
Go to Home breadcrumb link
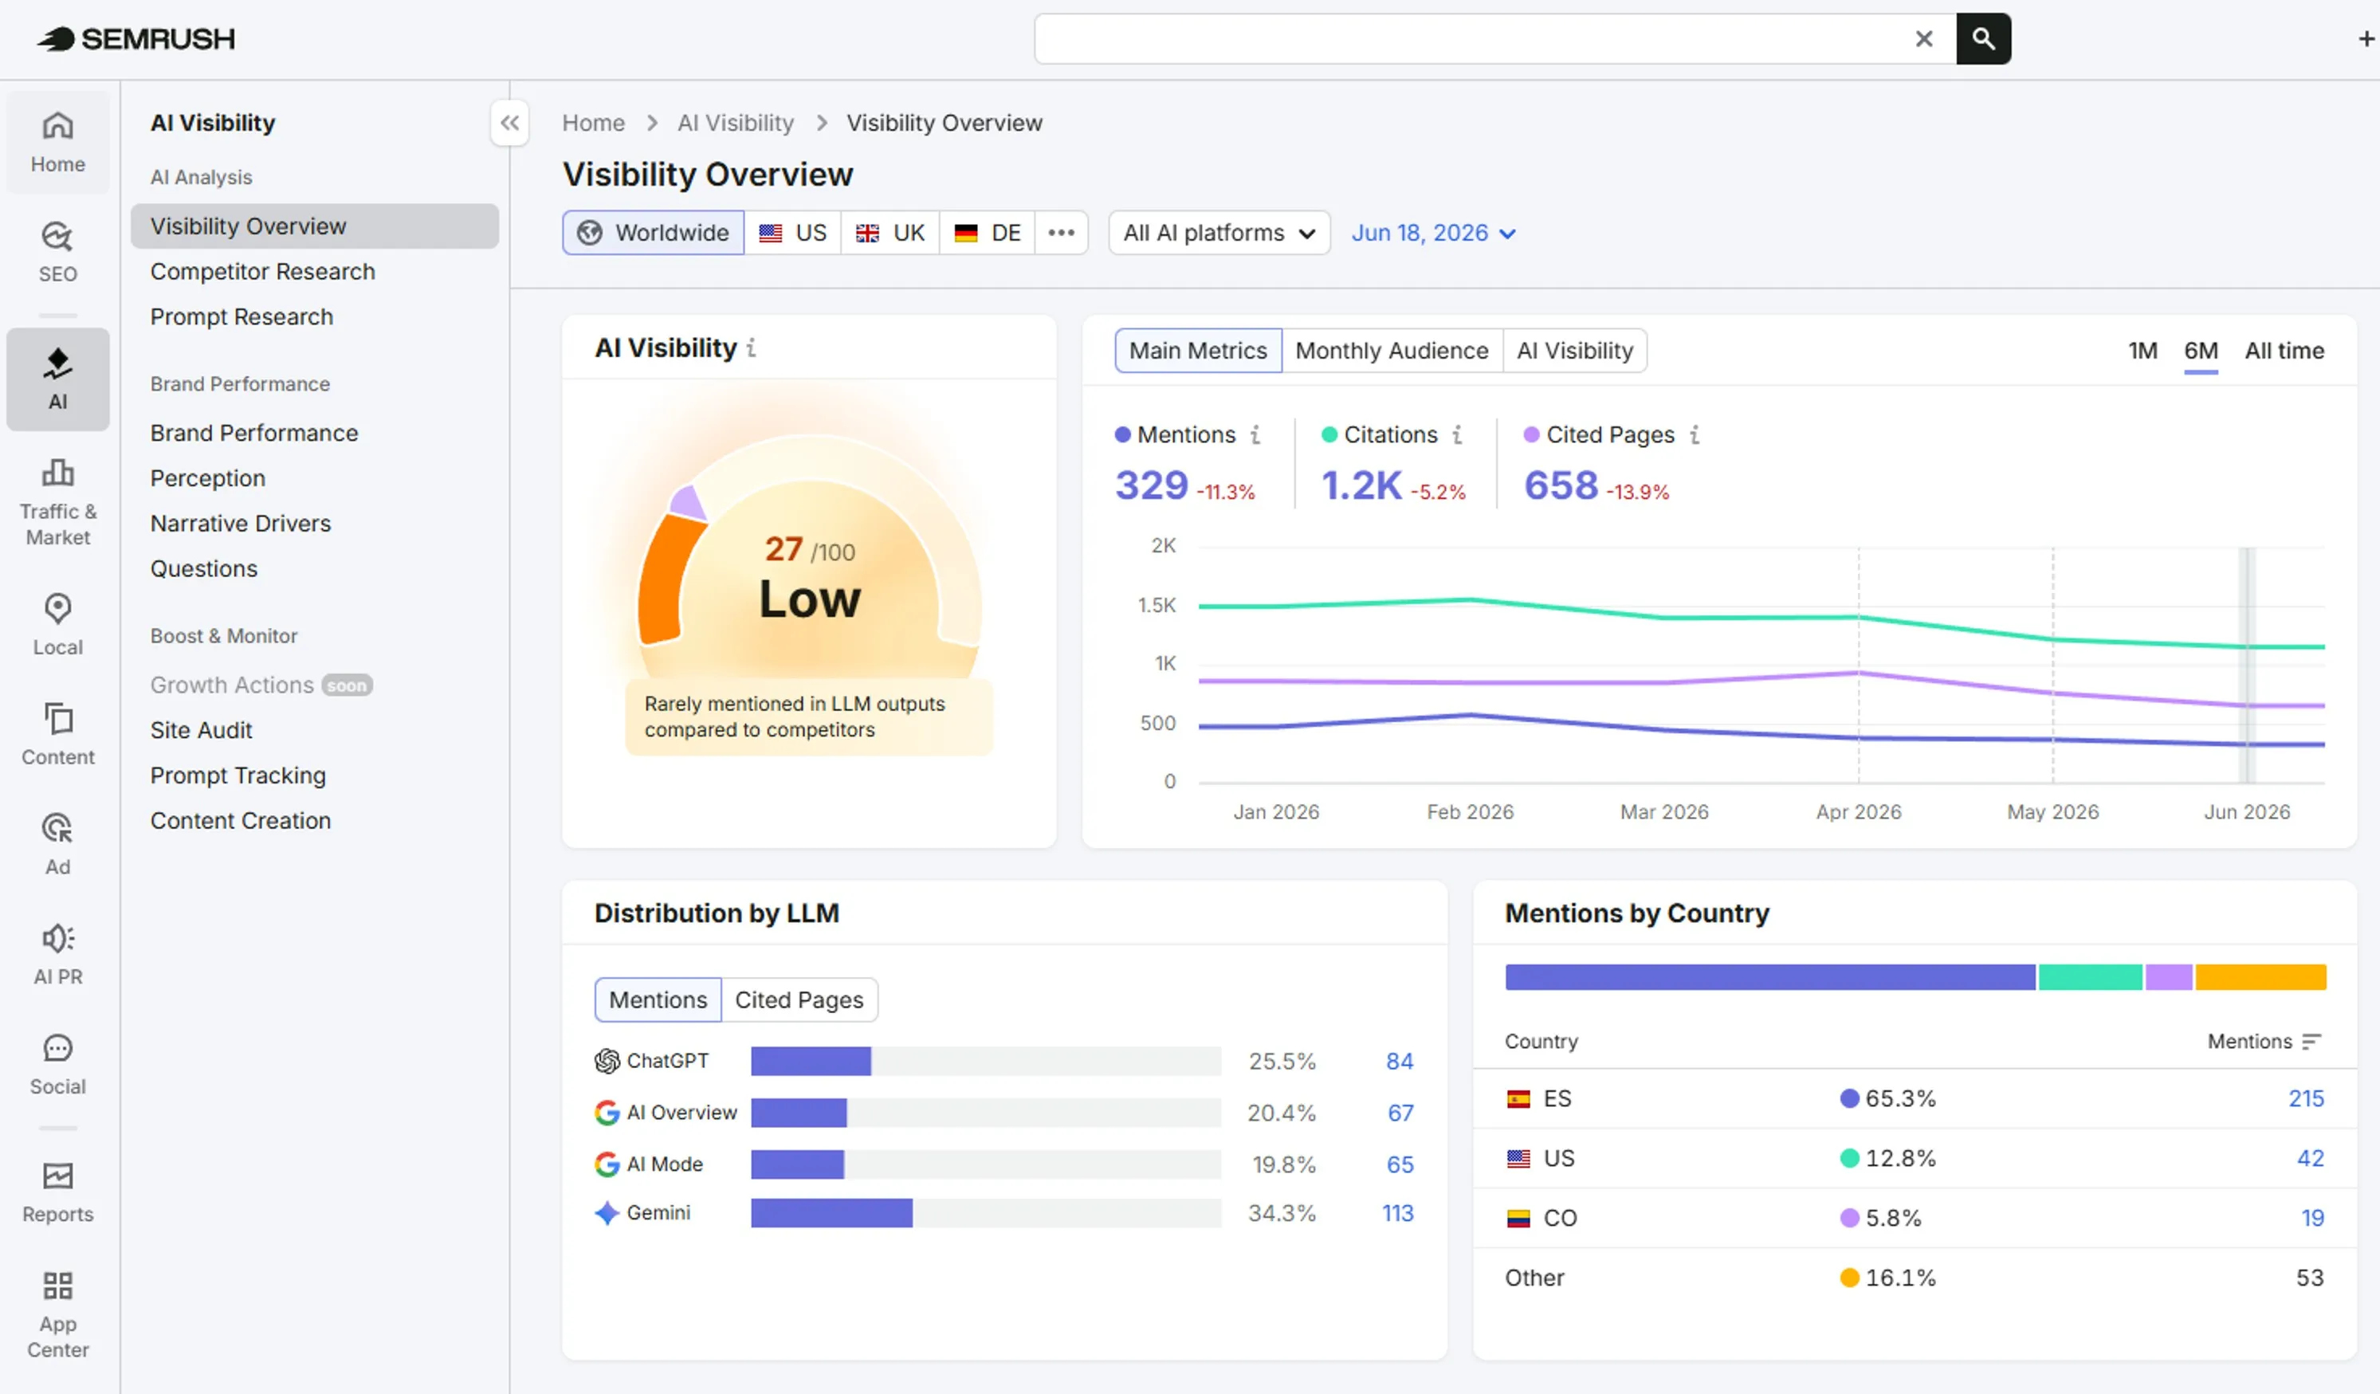tap(593, 123)
